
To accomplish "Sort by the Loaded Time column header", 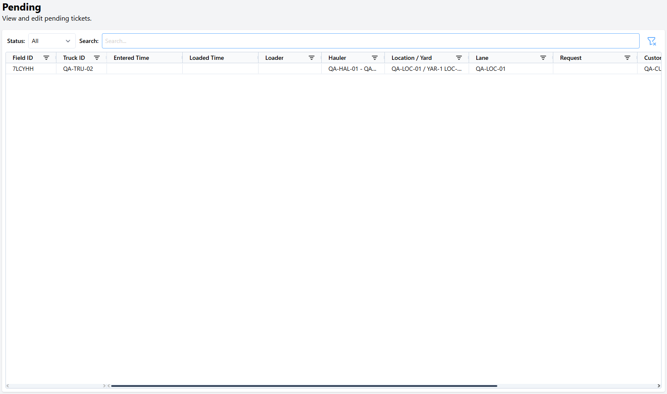I will [x=207, y=58].
